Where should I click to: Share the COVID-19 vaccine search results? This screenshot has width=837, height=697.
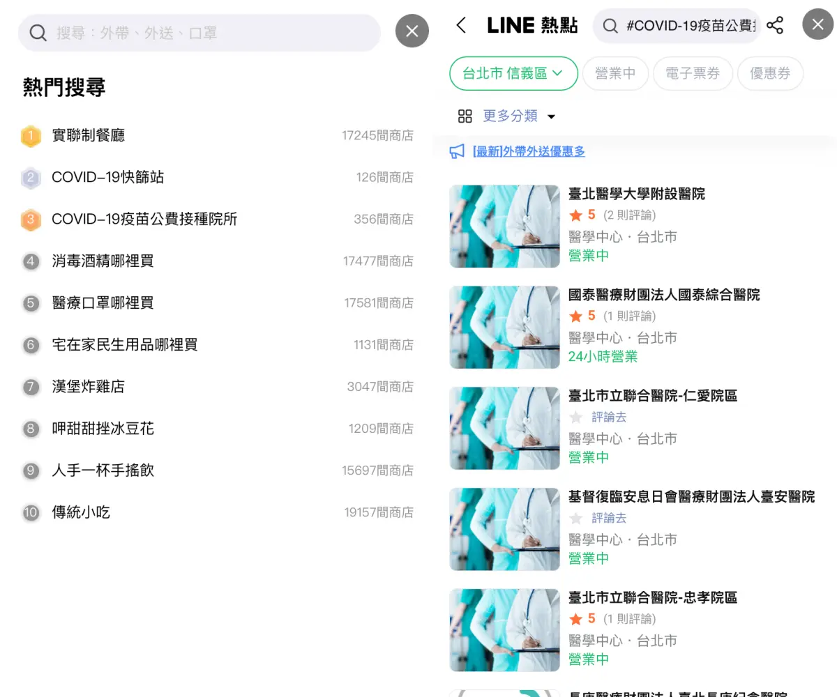click(x=775, y=26)
